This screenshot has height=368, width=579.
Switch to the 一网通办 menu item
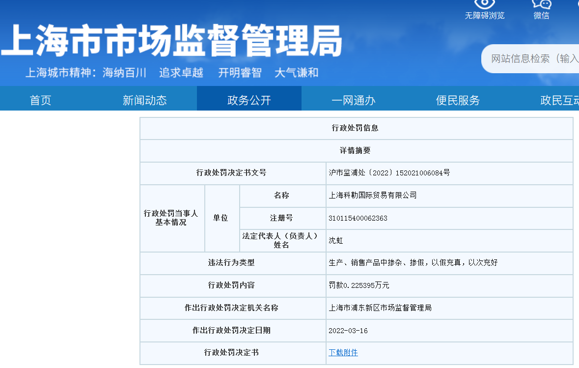click(353, 100)
